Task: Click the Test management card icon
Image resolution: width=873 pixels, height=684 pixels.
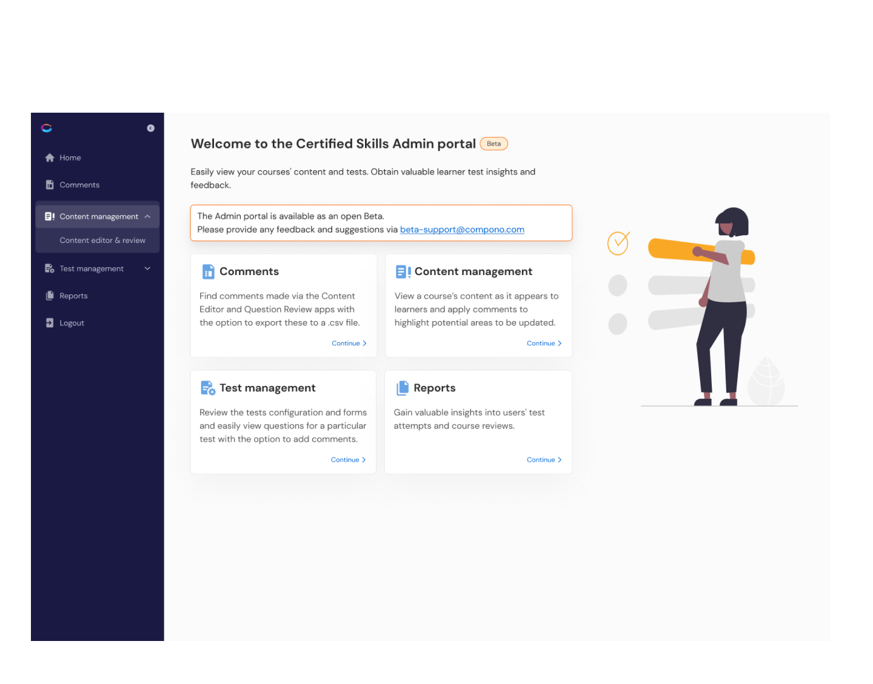Action: (x=208, y=388)
